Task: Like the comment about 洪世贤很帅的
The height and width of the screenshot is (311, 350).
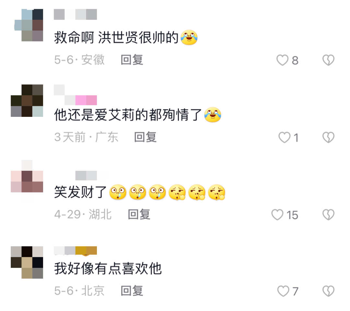Action: tap(282, 60)
